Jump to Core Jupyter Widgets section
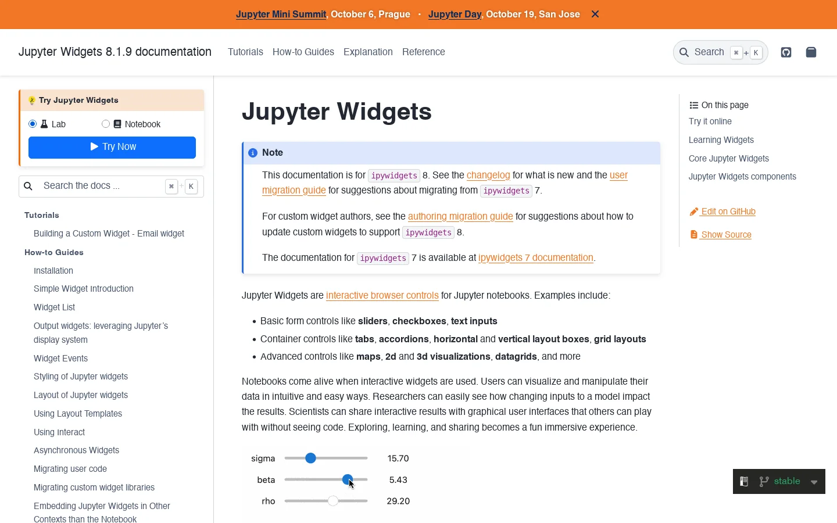The width and height of the screenshot is (837, 523). point(729,159)
